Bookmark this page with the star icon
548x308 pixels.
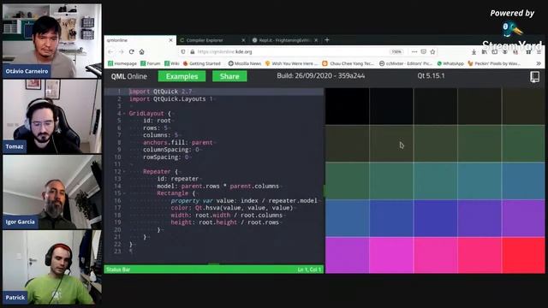tap(432, 51)
